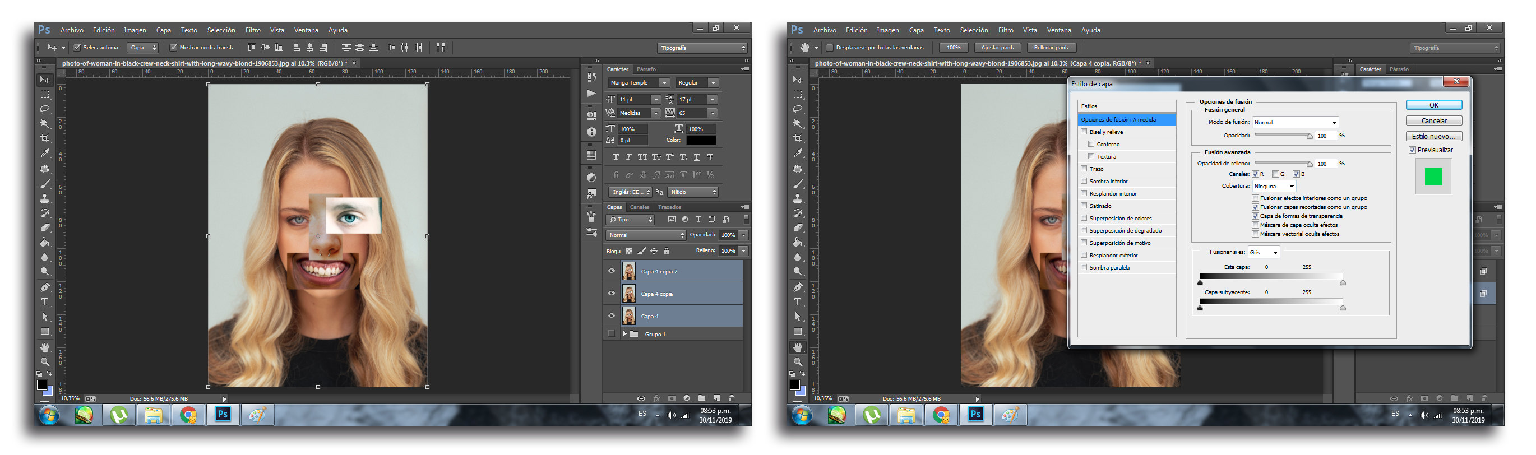Enable the Sombra paralela checkbox
This screenshot has height=455, width=1536.
pyautogui.click(x=1084, y=267)
